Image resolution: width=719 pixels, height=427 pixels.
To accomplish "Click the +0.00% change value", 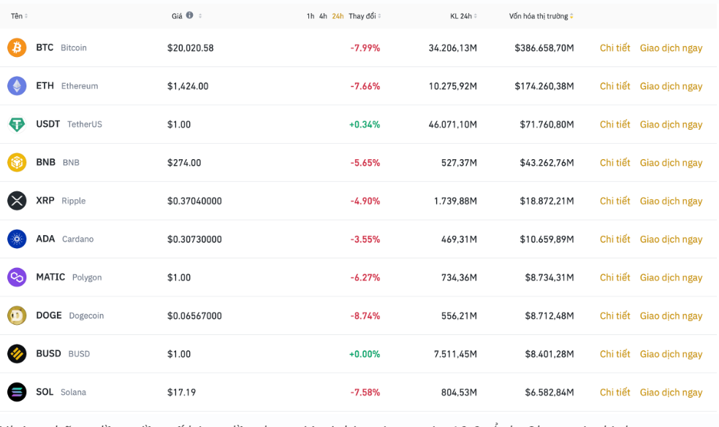I will click(365, 354).
